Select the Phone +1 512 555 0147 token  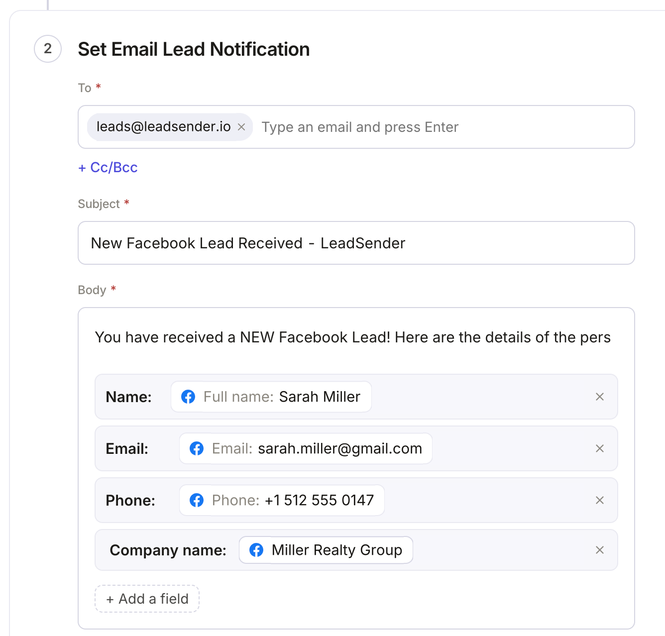(x=282, y=500)
